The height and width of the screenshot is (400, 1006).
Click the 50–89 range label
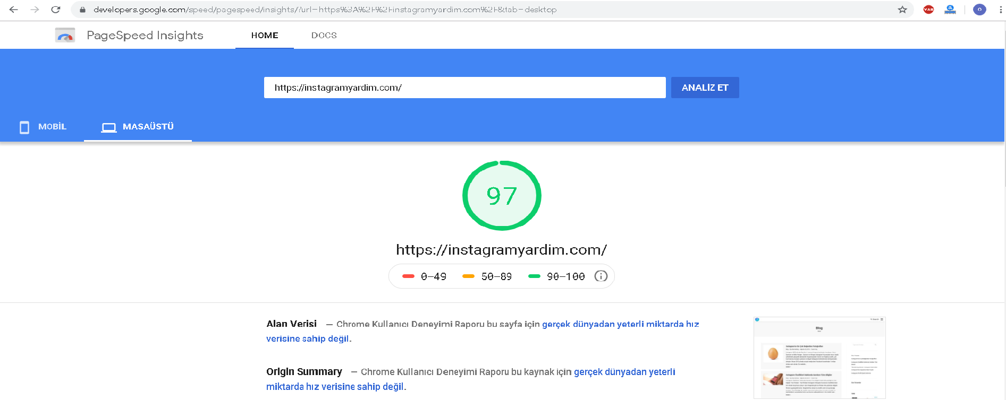[496, 276]
